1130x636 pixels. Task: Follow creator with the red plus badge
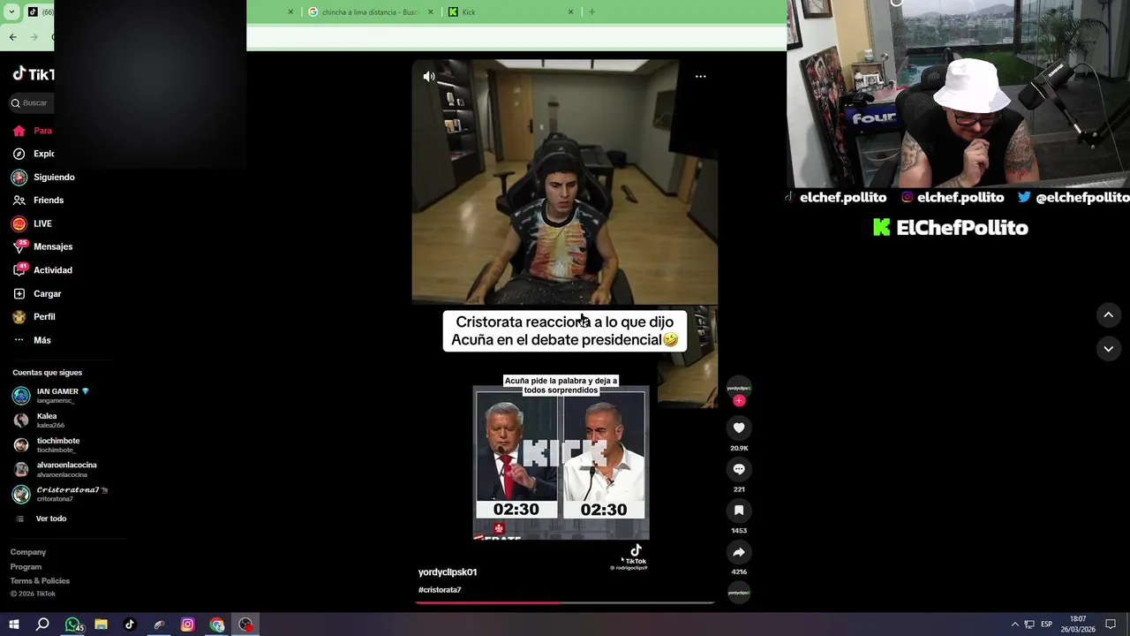click(739, 401)
